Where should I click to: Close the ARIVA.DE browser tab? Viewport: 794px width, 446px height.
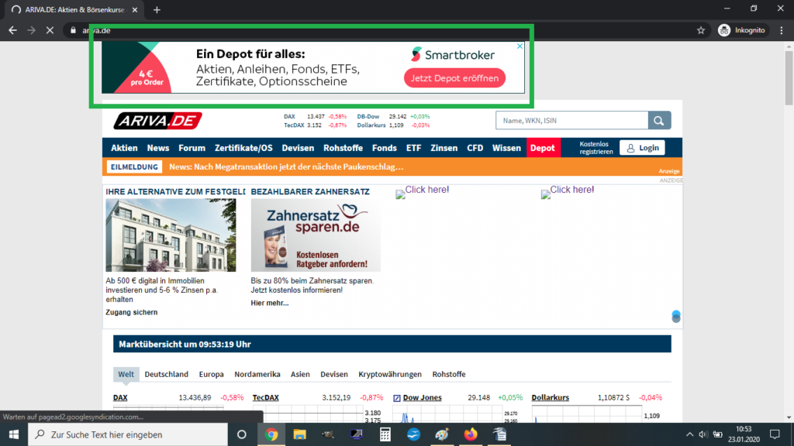click(x=135, y=9)
